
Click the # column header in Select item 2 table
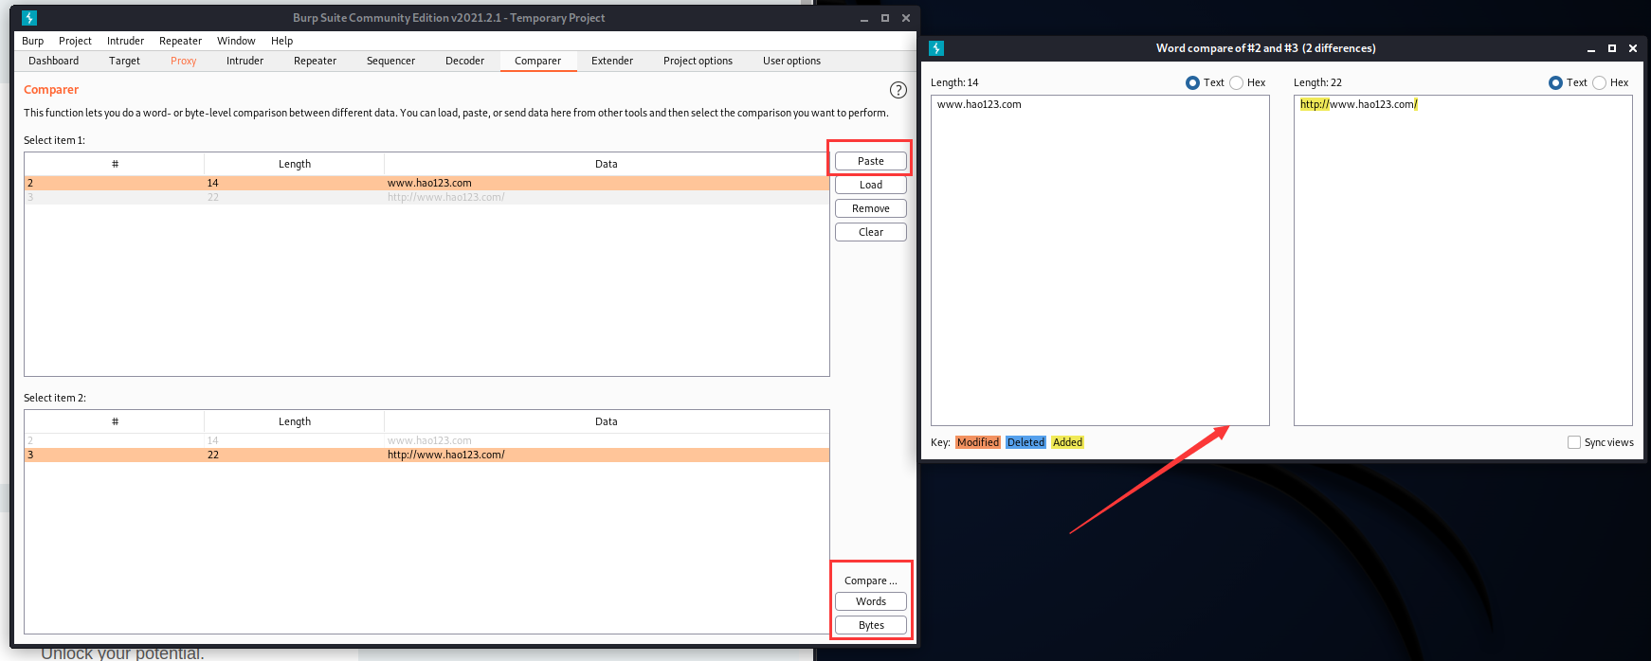pos(115,421)
